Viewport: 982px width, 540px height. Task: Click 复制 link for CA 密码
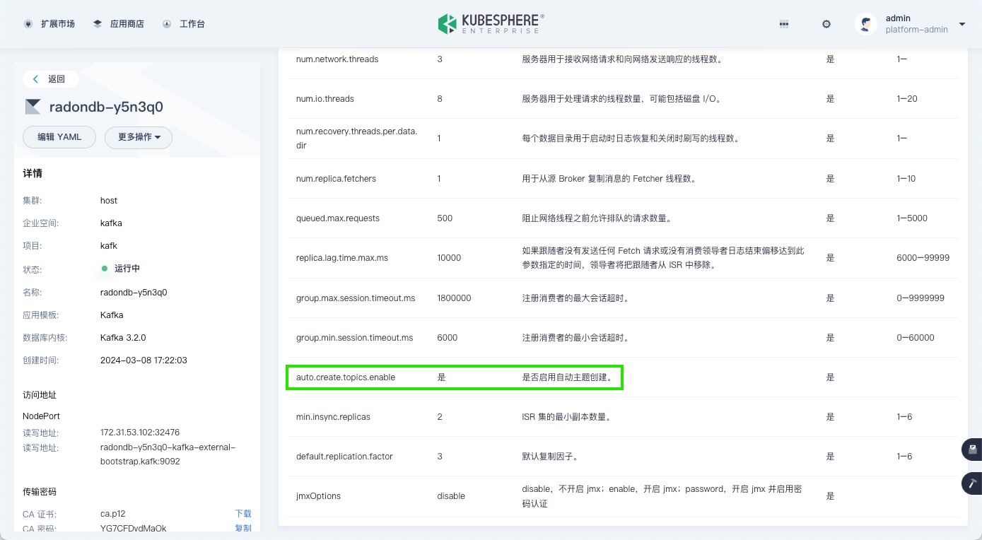243,529
